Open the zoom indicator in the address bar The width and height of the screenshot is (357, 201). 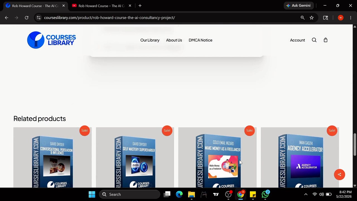coord(303,18)
